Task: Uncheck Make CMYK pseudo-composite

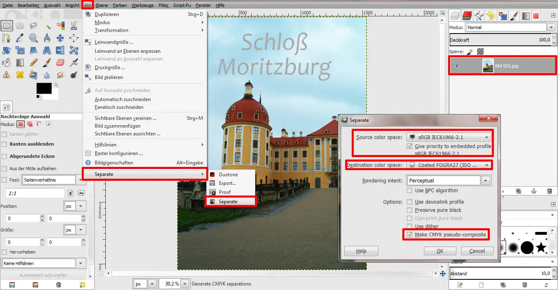Action: (x=410, y=235)
